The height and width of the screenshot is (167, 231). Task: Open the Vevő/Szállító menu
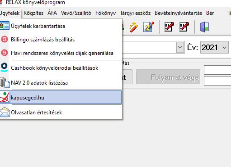coord(76,13)
